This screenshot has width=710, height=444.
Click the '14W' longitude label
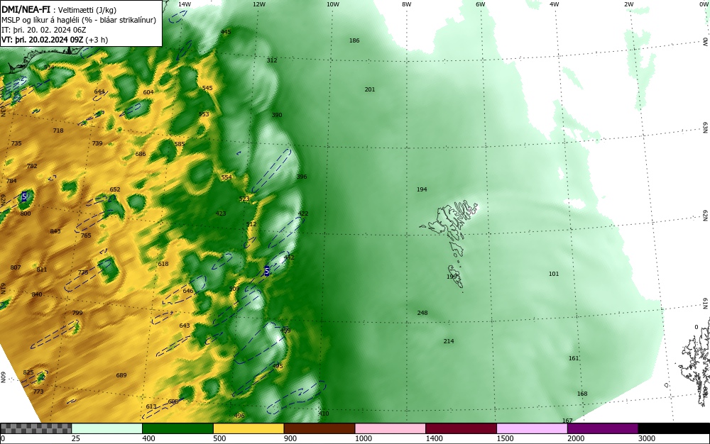pyautogui.click(x=185, y=4)
